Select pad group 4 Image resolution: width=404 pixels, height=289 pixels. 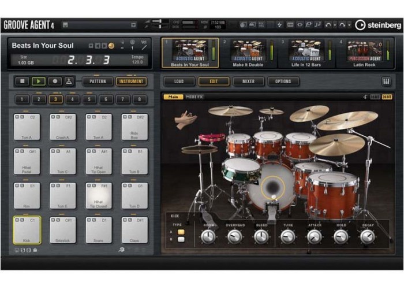tap(72, 99)
